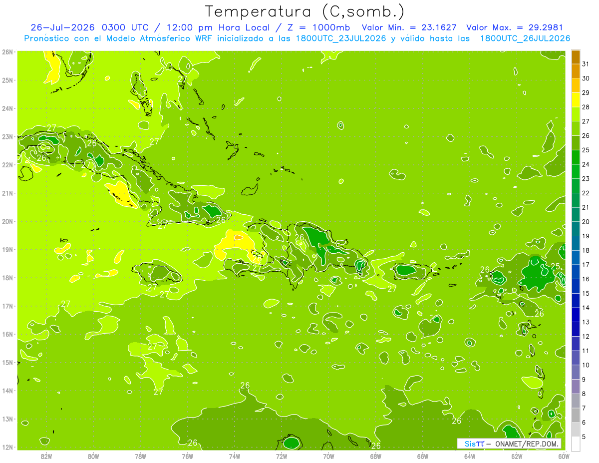599x463 pixels.
Task: Click the 14N latitude axis label
Action: pos(7,391)
